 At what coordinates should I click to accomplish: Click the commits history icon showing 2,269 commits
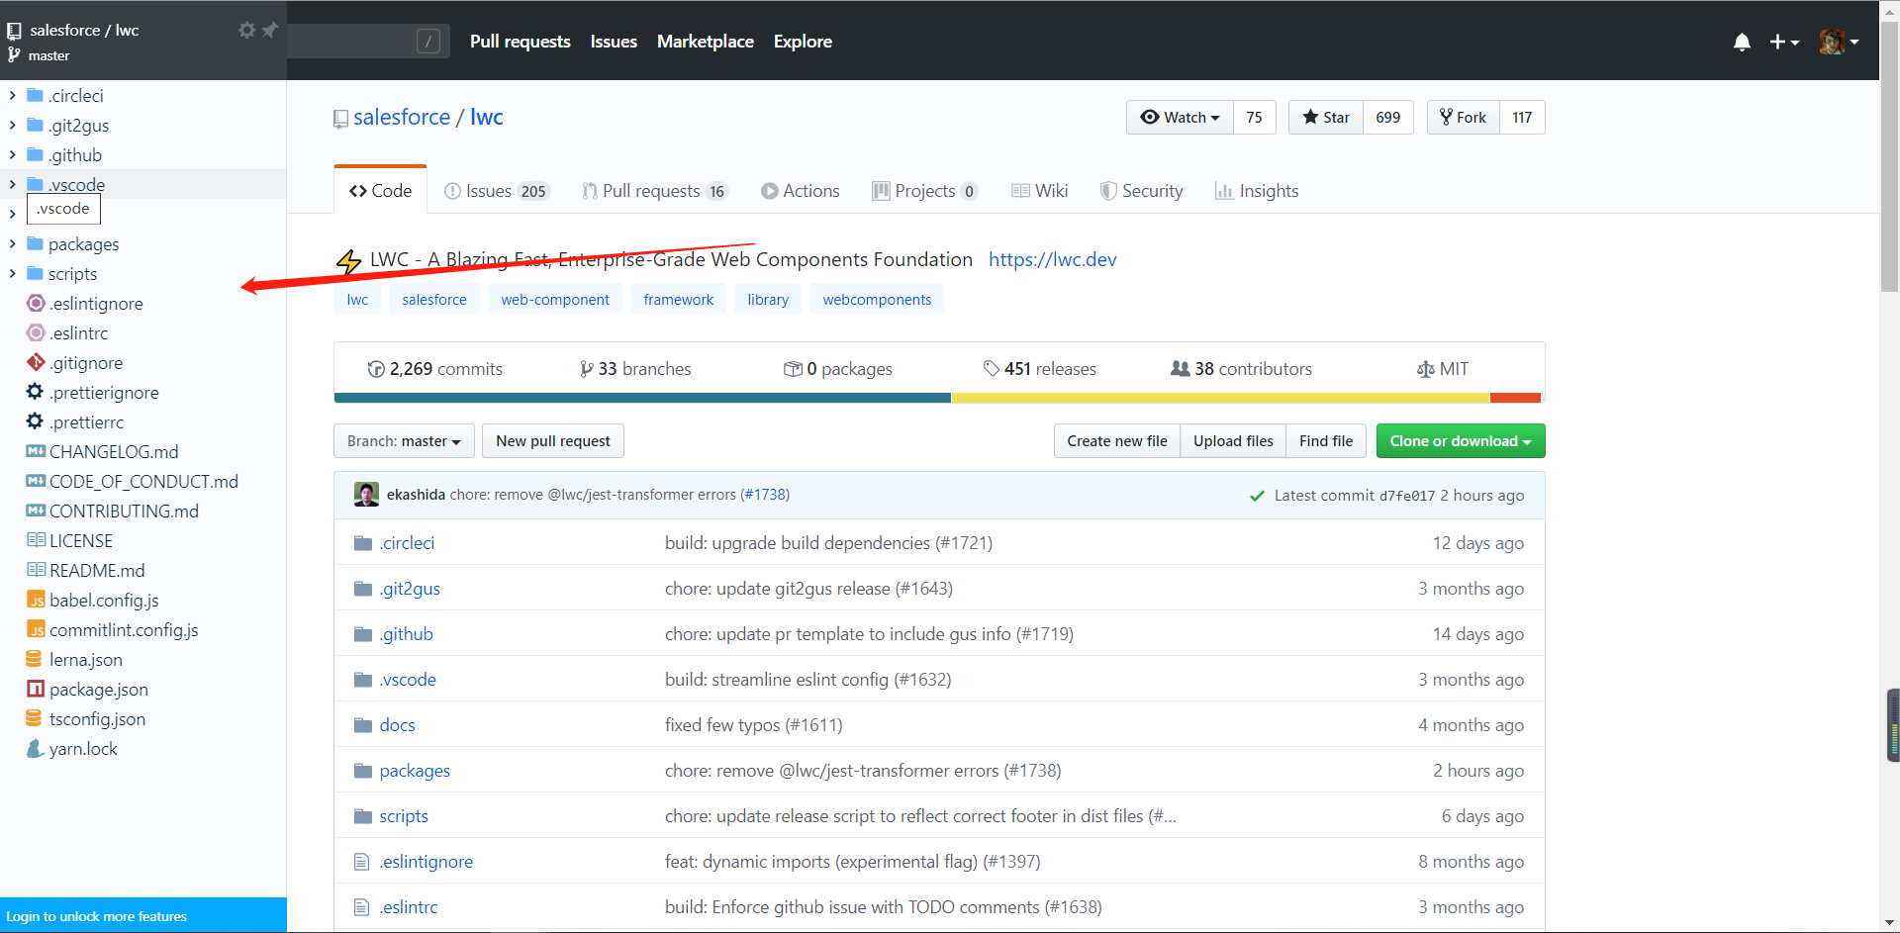tap(377, 368)
